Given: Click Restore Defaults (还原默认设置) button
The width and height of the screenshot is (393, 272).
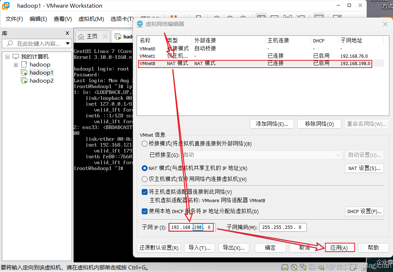Looking at the screenshot, I should pyautogui.click(x=159, y=248).
